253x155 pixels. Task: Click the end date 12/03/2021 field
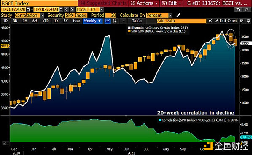click(x=46, y=10)
